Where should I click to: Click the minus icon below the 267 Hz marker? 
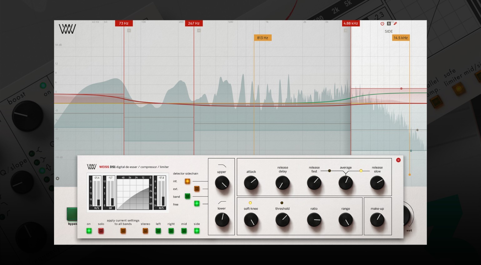tap(198, 30)
